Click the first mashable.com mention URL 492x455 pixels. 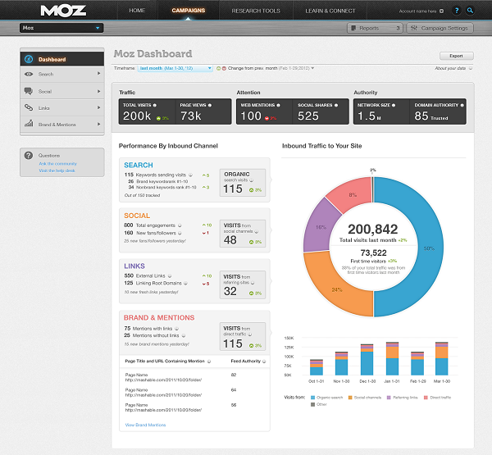pyautogui.click(x=163, y=380)
